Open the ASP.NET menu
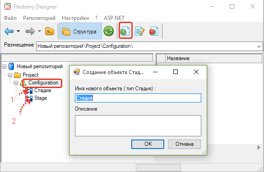The height and width of the screenshot is (172, 264). 114,18
